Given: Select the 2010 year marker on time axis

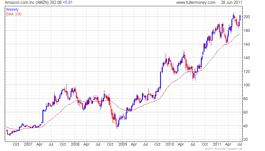Looking at the screenshot, I should (170, 144).
